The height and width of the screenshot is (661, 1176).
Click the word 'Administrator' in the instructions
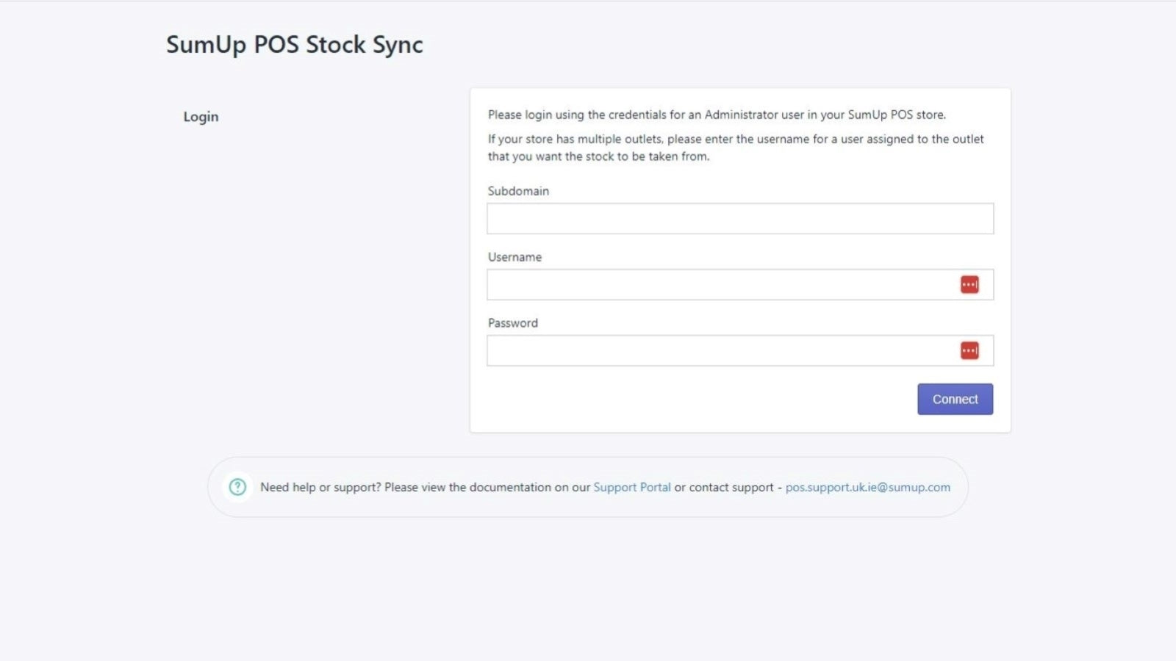(x=741, y=115)
